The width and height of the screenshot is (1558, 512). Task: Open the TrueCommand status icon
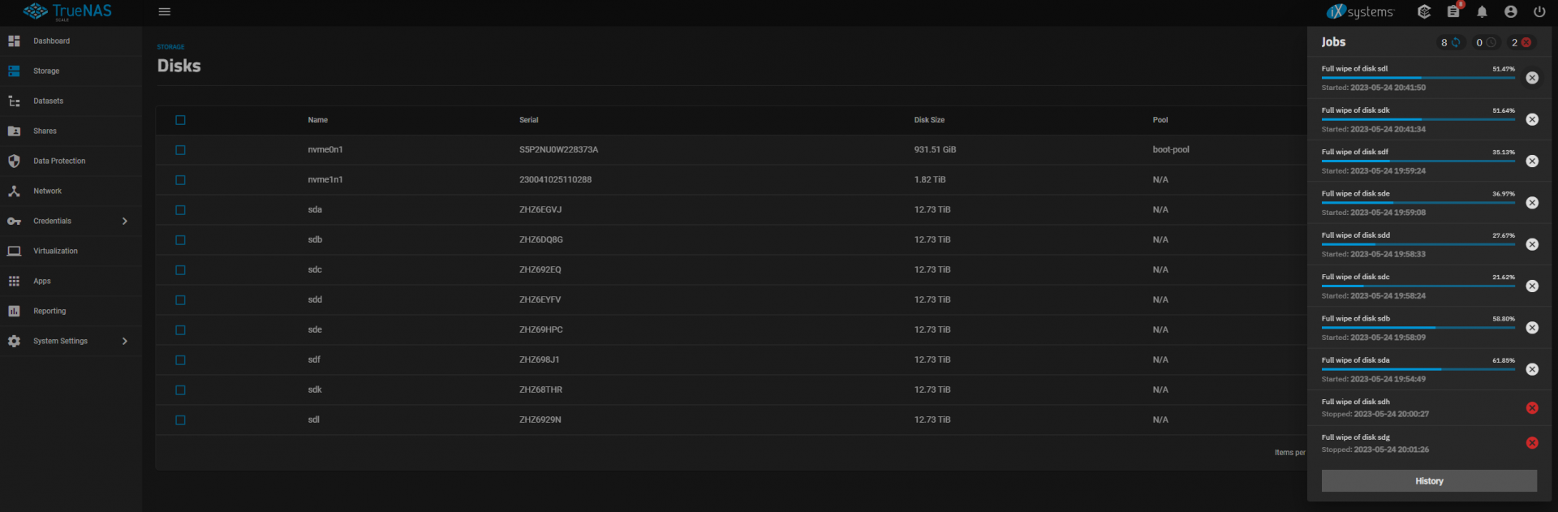pos(1424,11)
